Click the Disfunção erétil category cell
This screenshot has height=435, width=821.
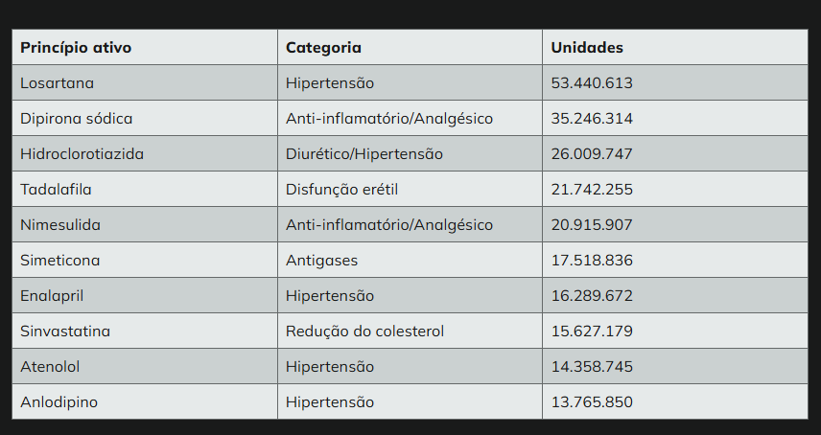410,189
